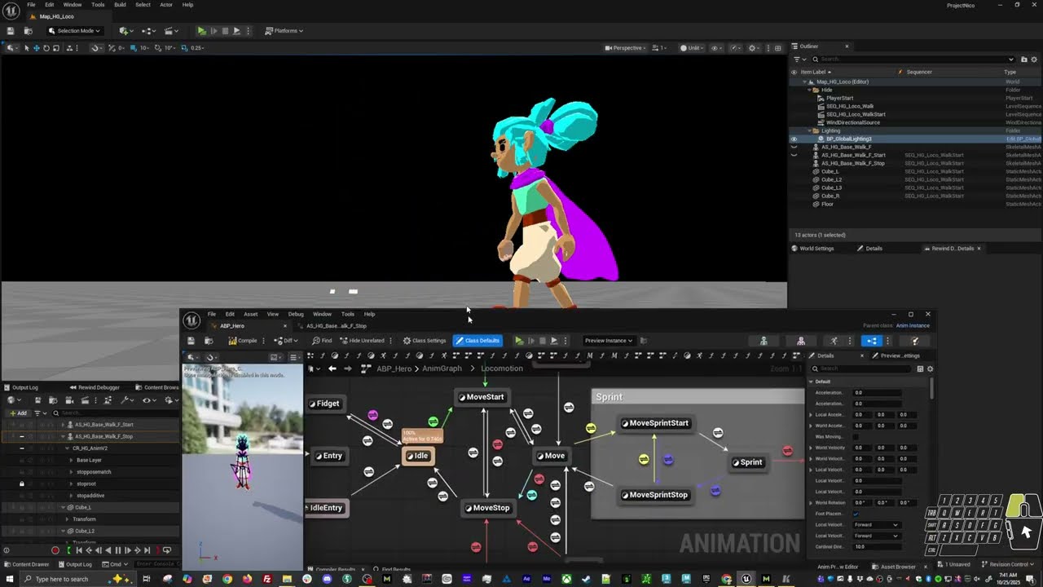Open Outliner settings gear
This screenshot has height=587, width=1043.
click(1034, 59)
